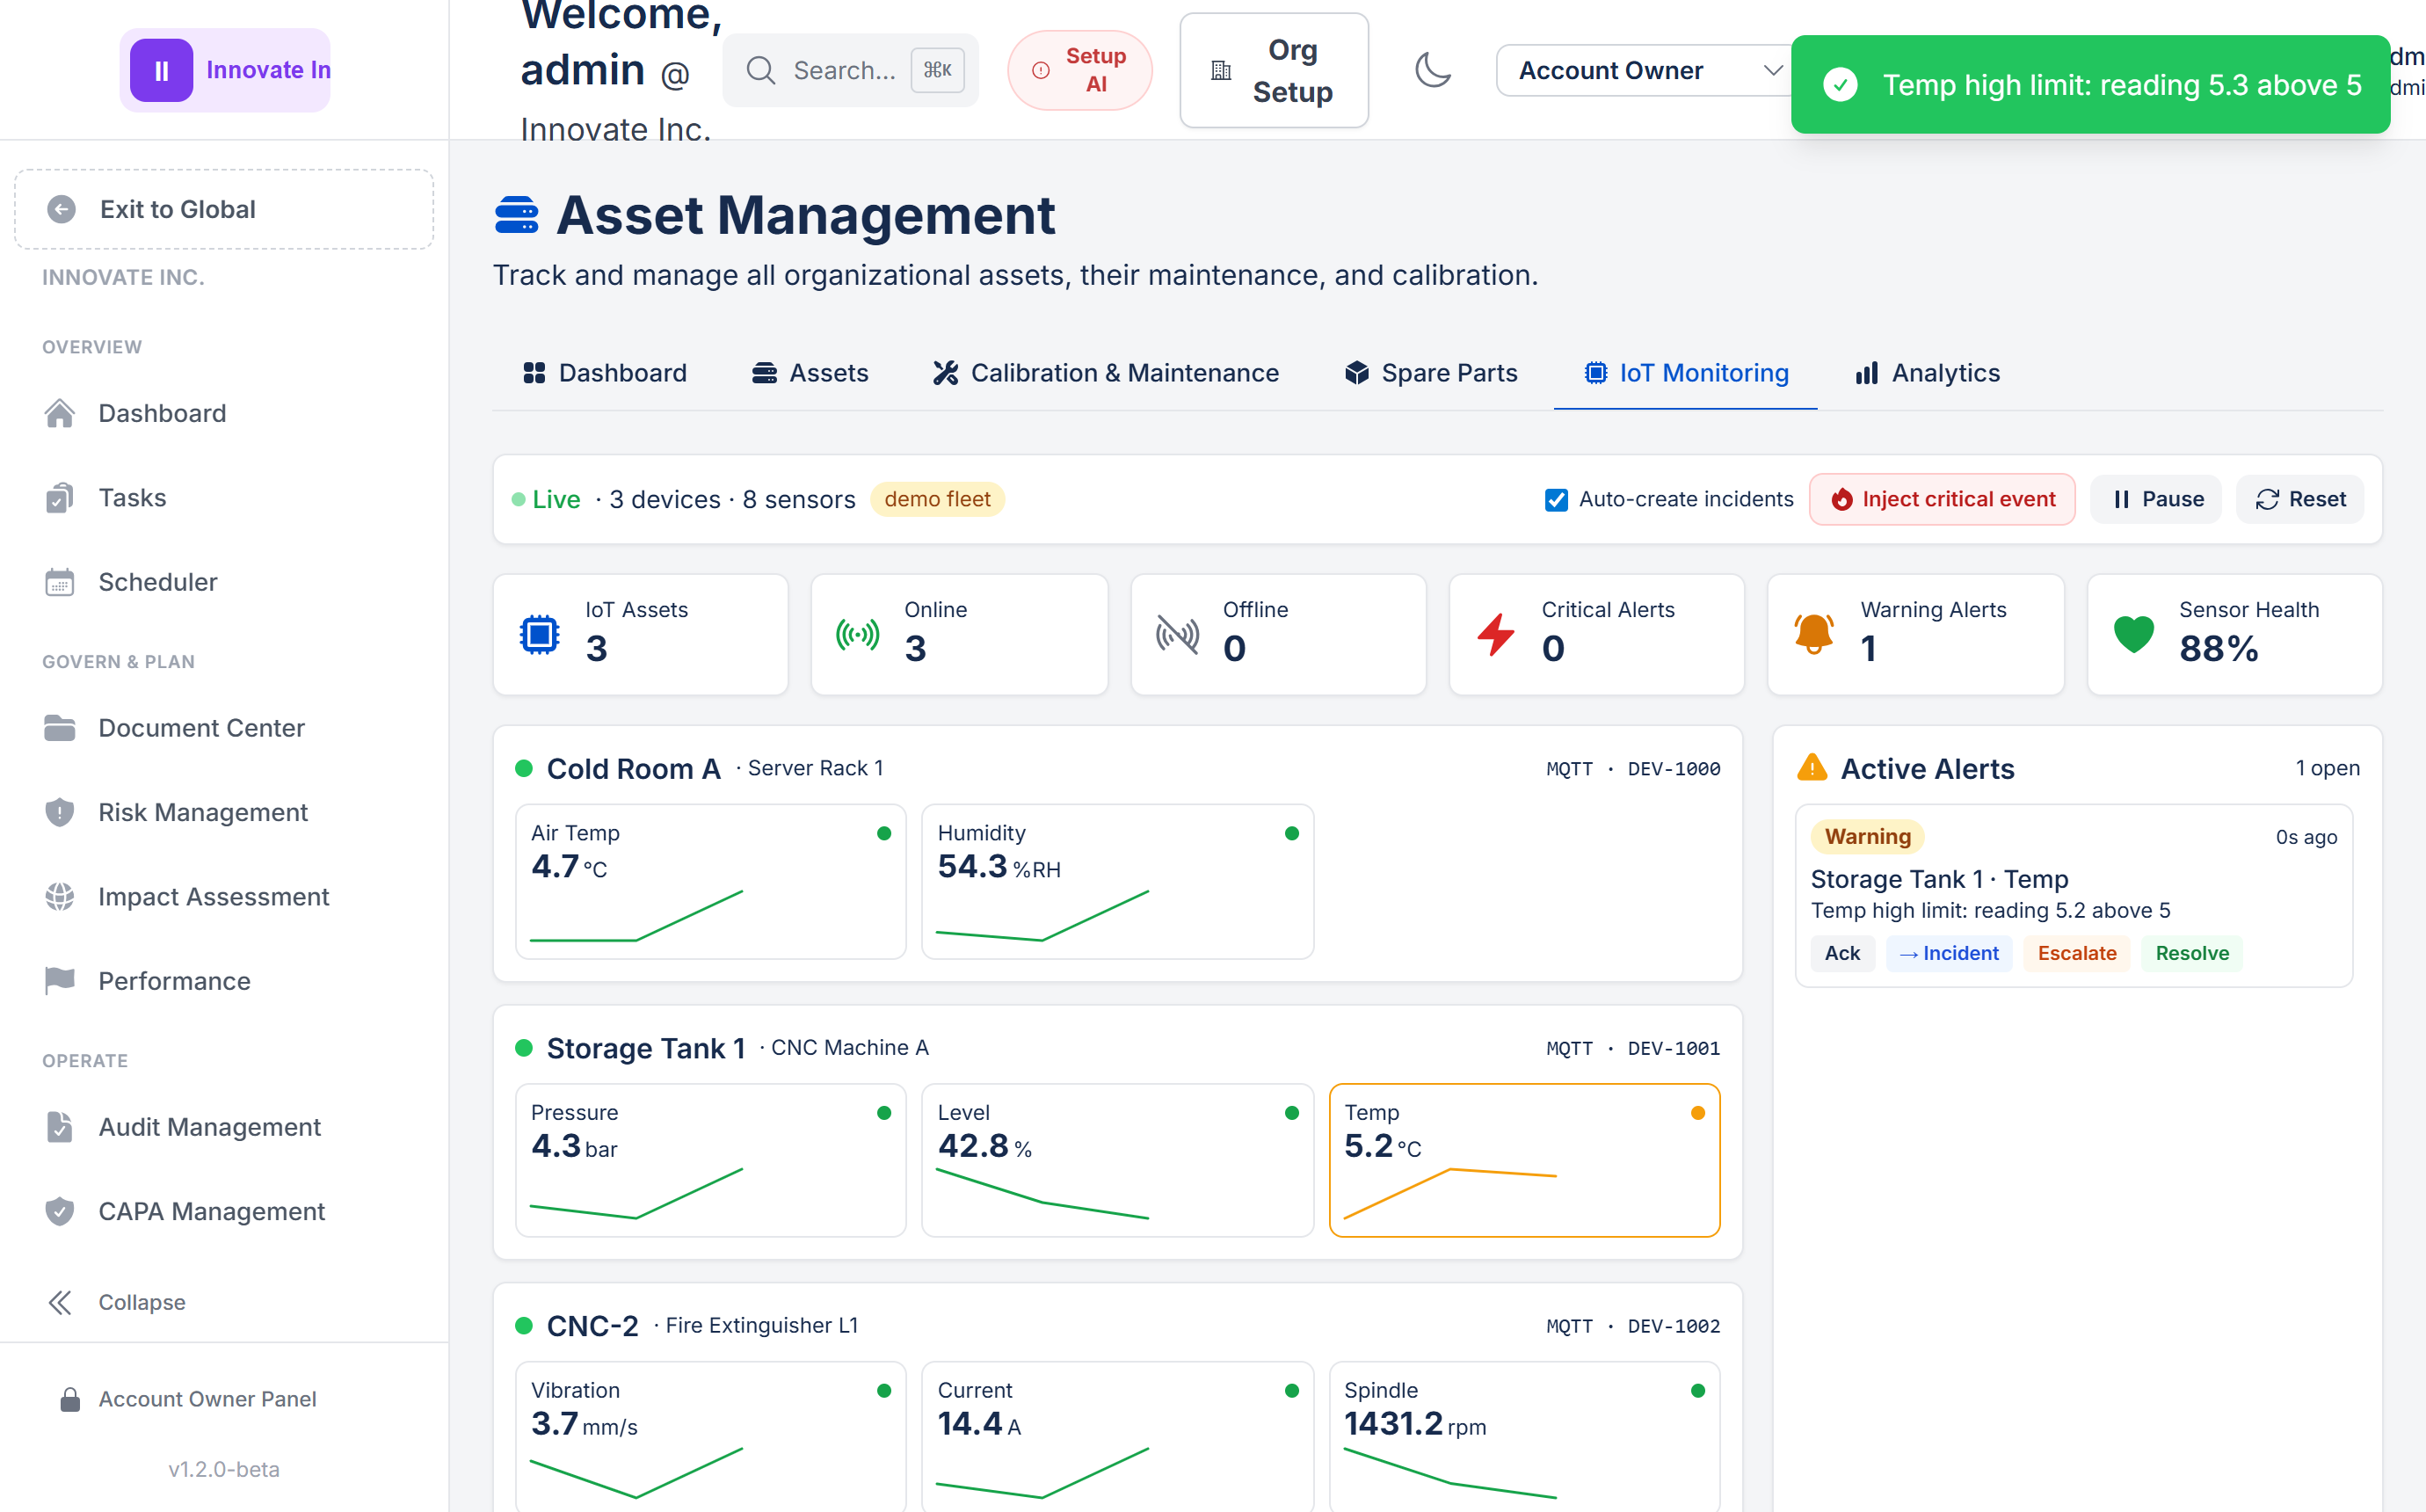Click the Collapse double-chevron icon
Screen dimensions: 2426x1512
[60, 1302]
